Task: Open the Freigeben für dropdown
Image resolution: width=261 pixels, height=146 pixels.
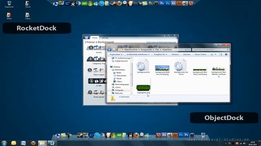Action: [x=160, y=54]
